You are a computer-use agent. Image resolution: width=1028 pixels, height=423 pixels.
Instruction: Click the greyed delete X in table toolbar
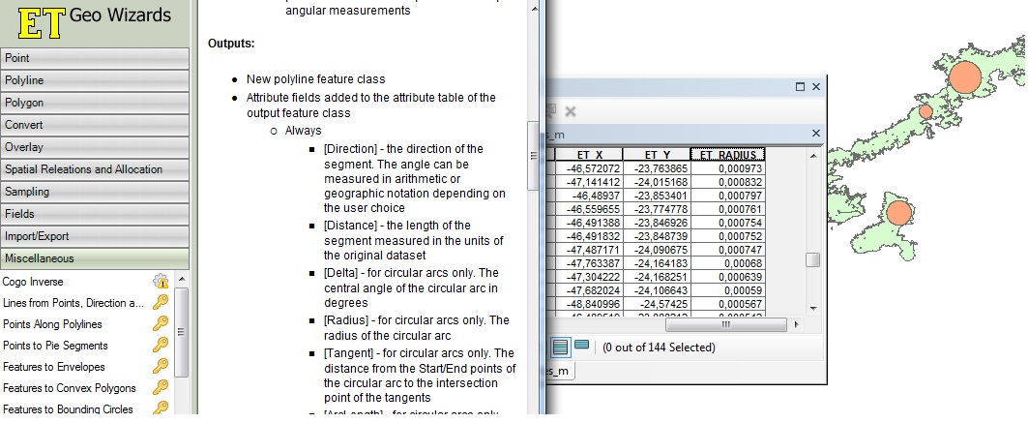pyautogui.click(x=571, y=111)
